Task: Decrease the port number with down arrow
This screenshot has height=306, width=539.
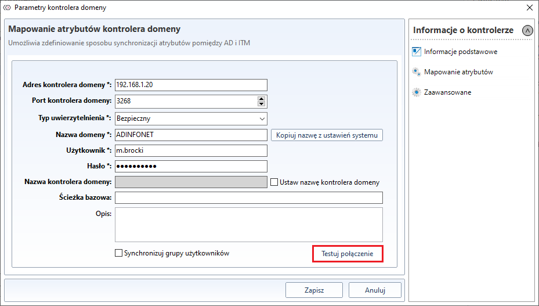Action: [261, 105]
